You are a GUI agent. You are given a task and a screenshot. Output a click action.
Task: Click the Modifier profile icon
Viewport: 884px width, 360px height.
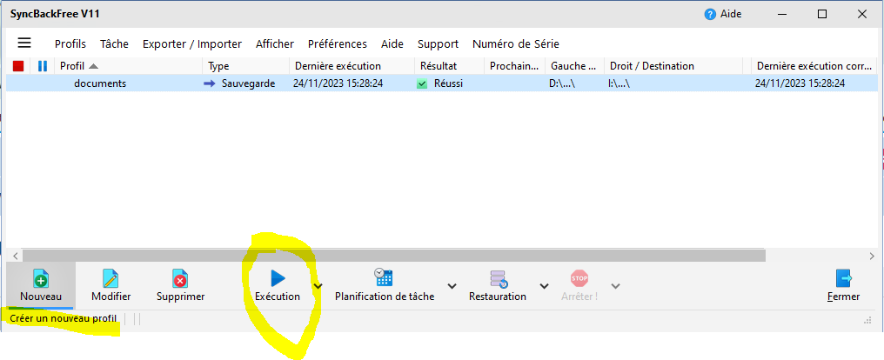(x=110, y=278)
